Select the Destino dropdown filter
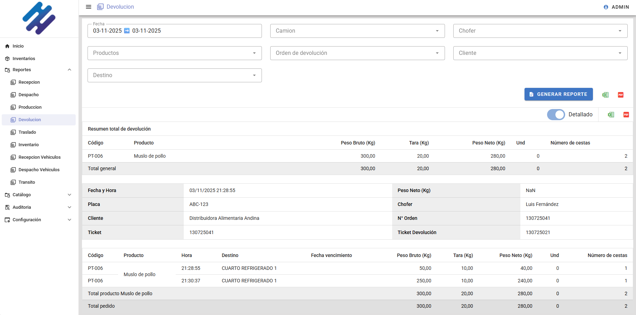This screenshot has width=636, height=315. [174, 75]
